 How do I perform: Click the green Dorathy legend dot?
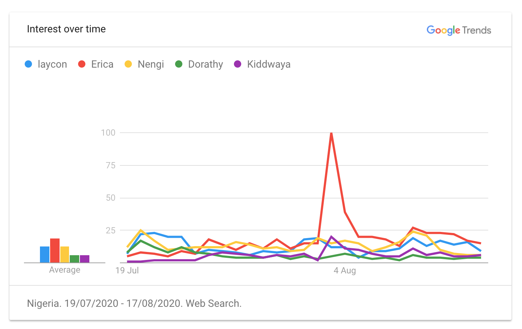coord(179,64)
